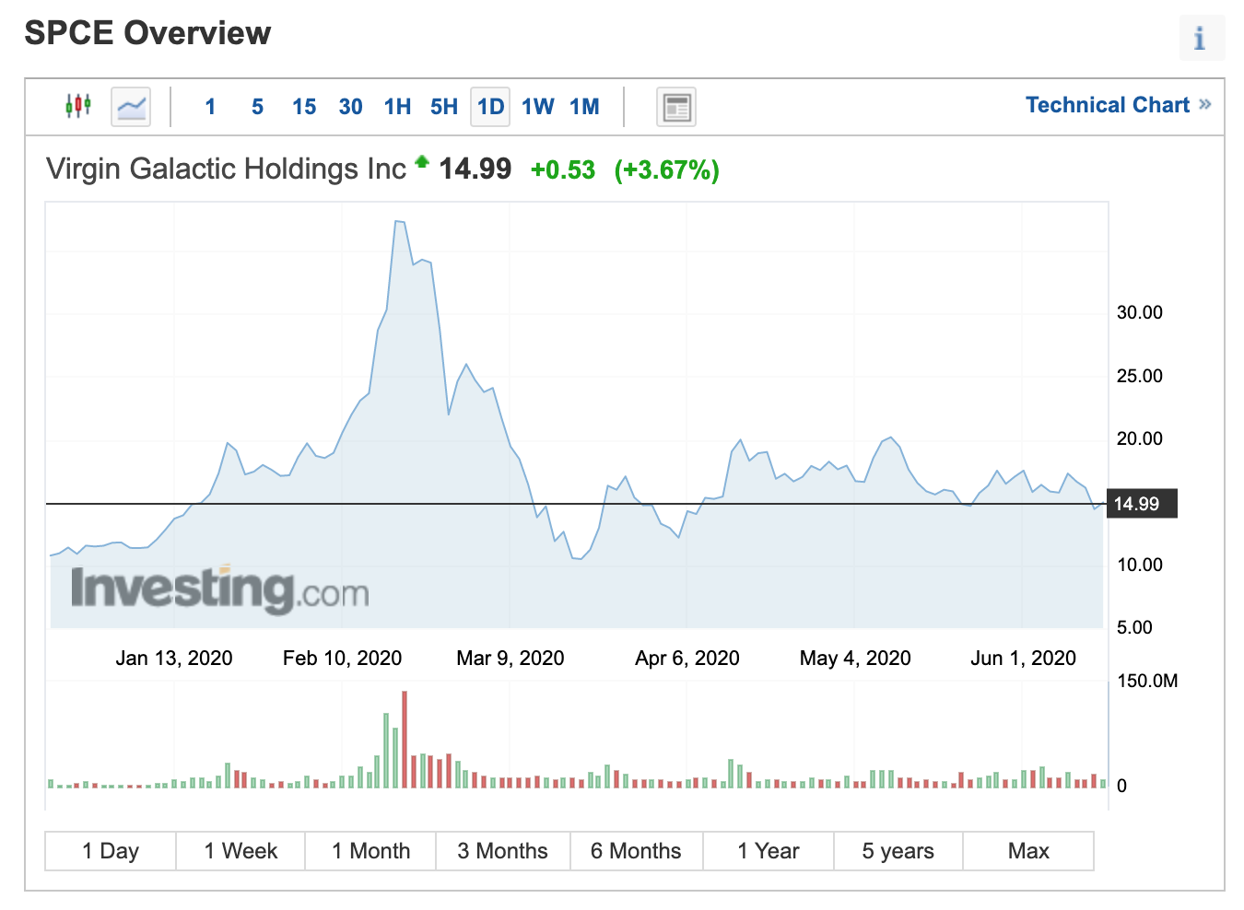The height and width of the screenshot is (910, 1244).
Task: Switch to candlestick chart type
Action: point(78,106)
